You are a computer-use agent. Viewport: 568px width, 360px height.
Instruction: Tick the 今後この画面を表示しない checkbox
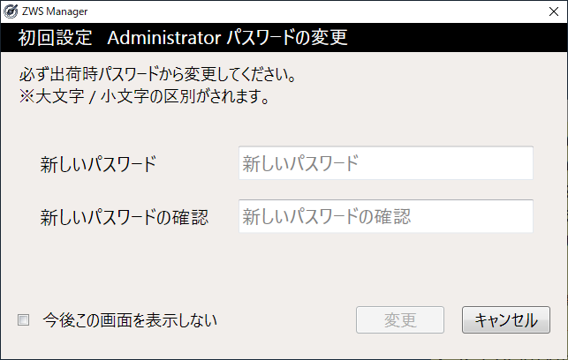point(24,319)
